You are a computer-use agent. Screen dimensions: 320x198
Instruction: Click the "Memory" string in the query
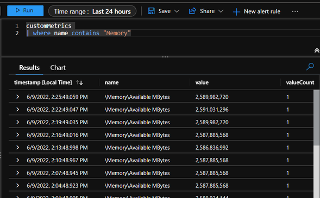[117, 33]
